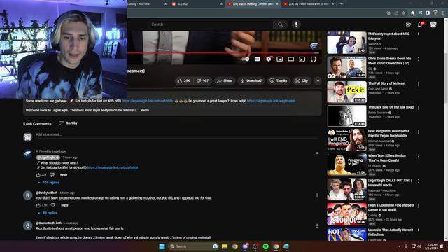Open options for The Full Story of MrBeast
448x252 pixels.
coord(419,84)
